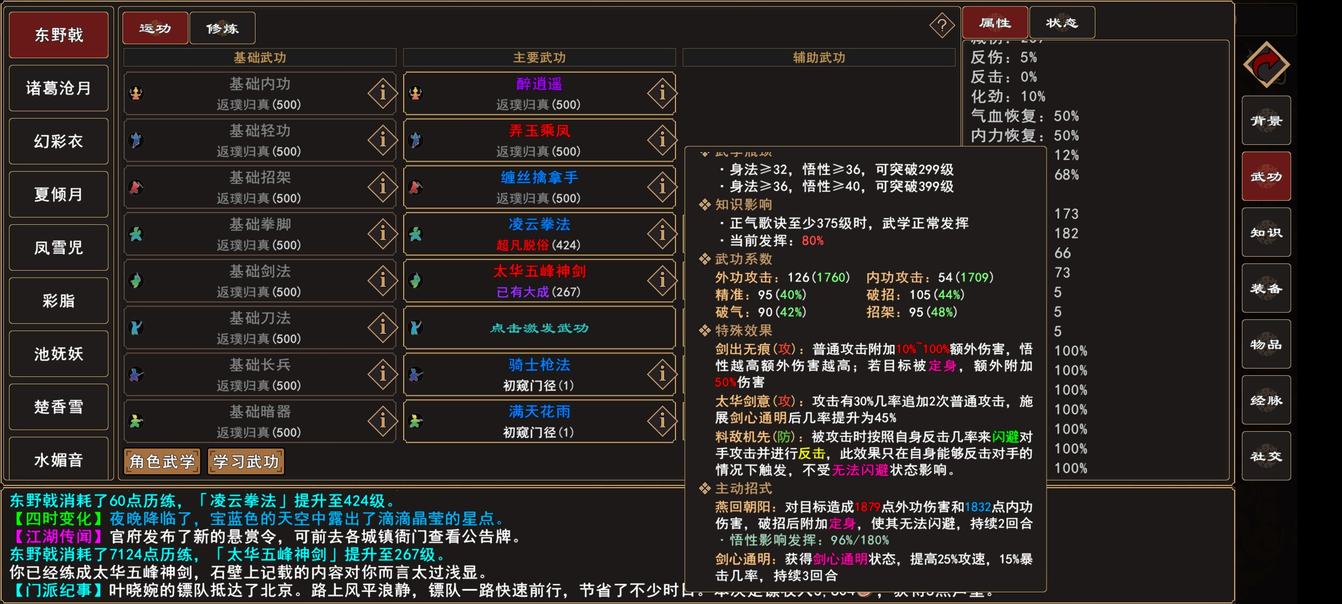
Task: Open info icon for 基础剑法
Action: pyautogui.click(x=382, y=280)
